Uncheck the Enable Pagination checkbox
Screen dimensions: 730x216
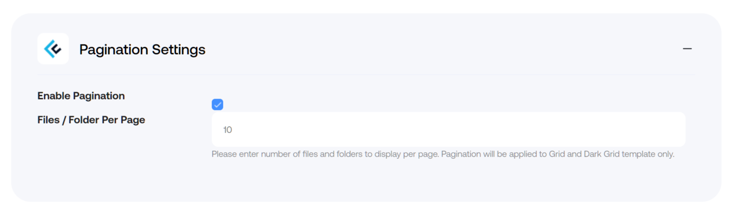[217, 104]
